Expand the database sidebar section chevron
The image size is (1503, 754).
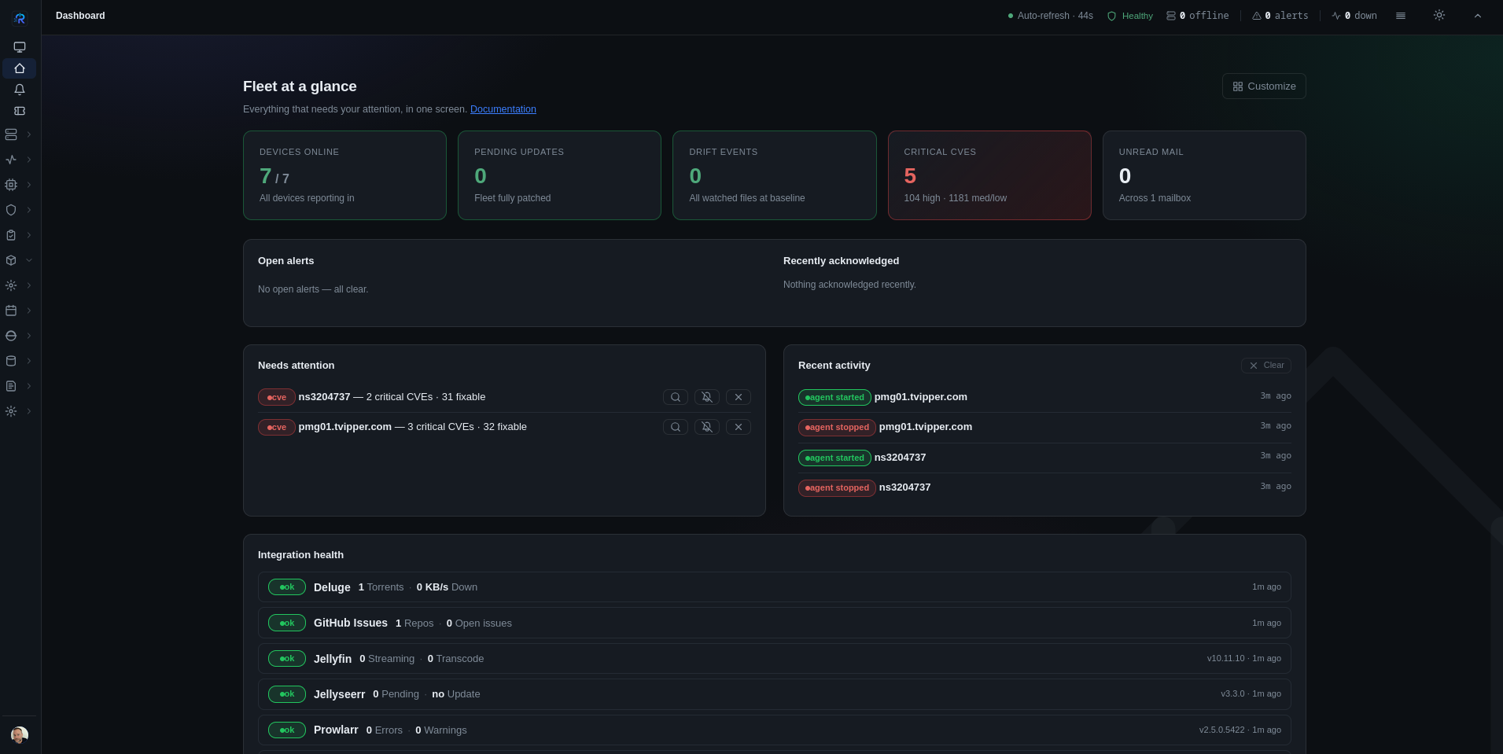[x=29, y=361]
